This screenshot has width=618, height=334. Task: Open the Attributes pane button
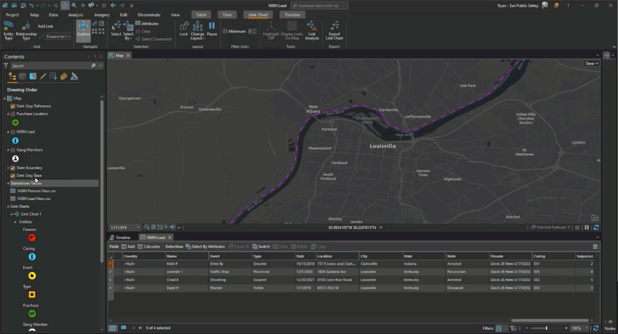coord(147,24)
